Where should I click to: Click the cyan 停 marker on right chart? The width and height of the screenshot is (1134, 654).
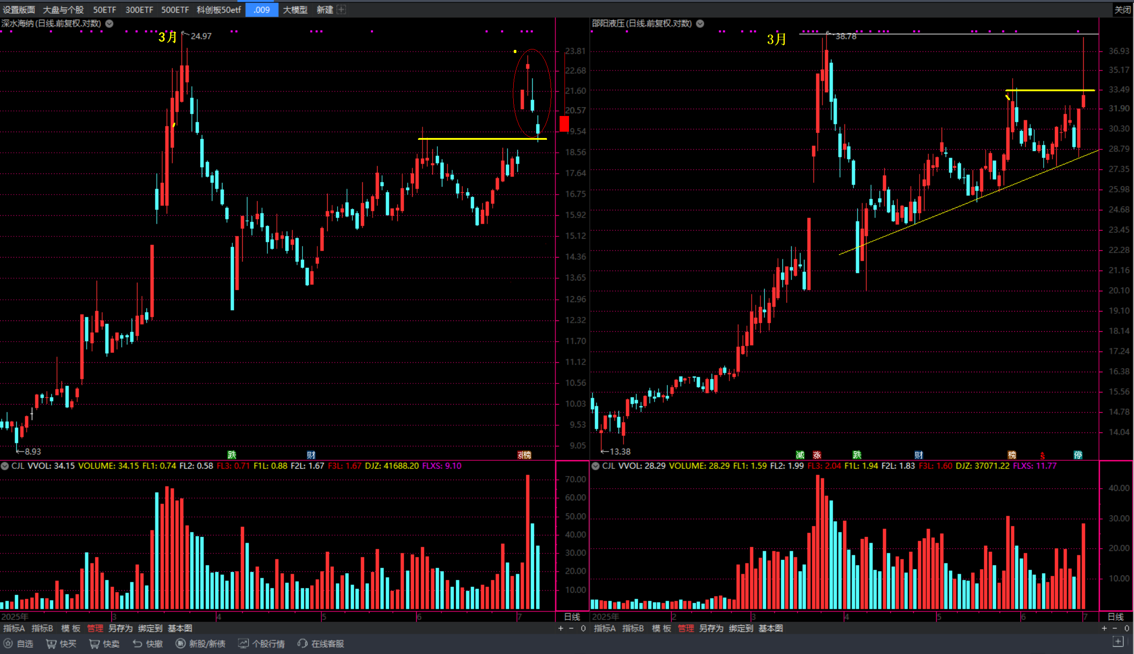(1078, 455)
